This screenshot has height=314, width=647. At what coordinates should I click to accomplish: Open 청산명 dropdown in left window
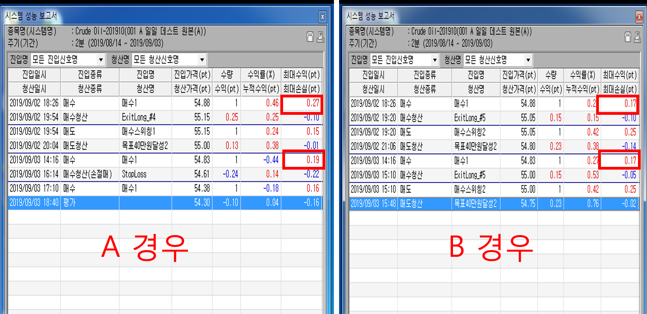[202, 60]
